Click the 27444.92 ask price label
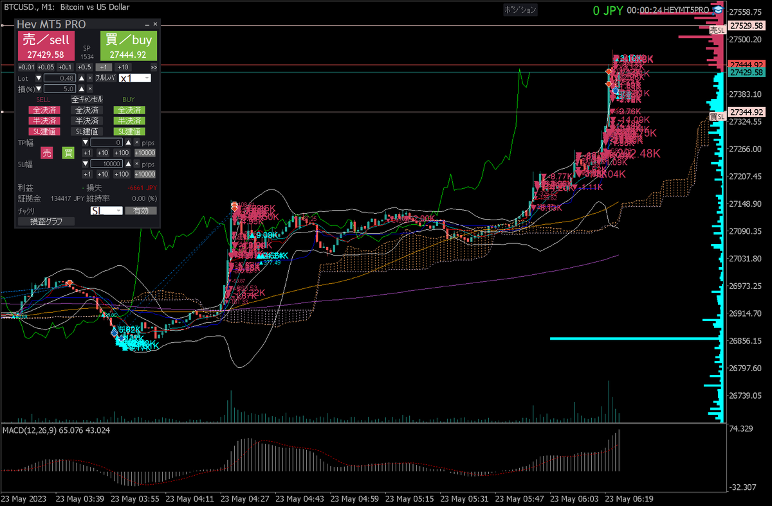This screenshot has height=506, width=772. (746, 65)
